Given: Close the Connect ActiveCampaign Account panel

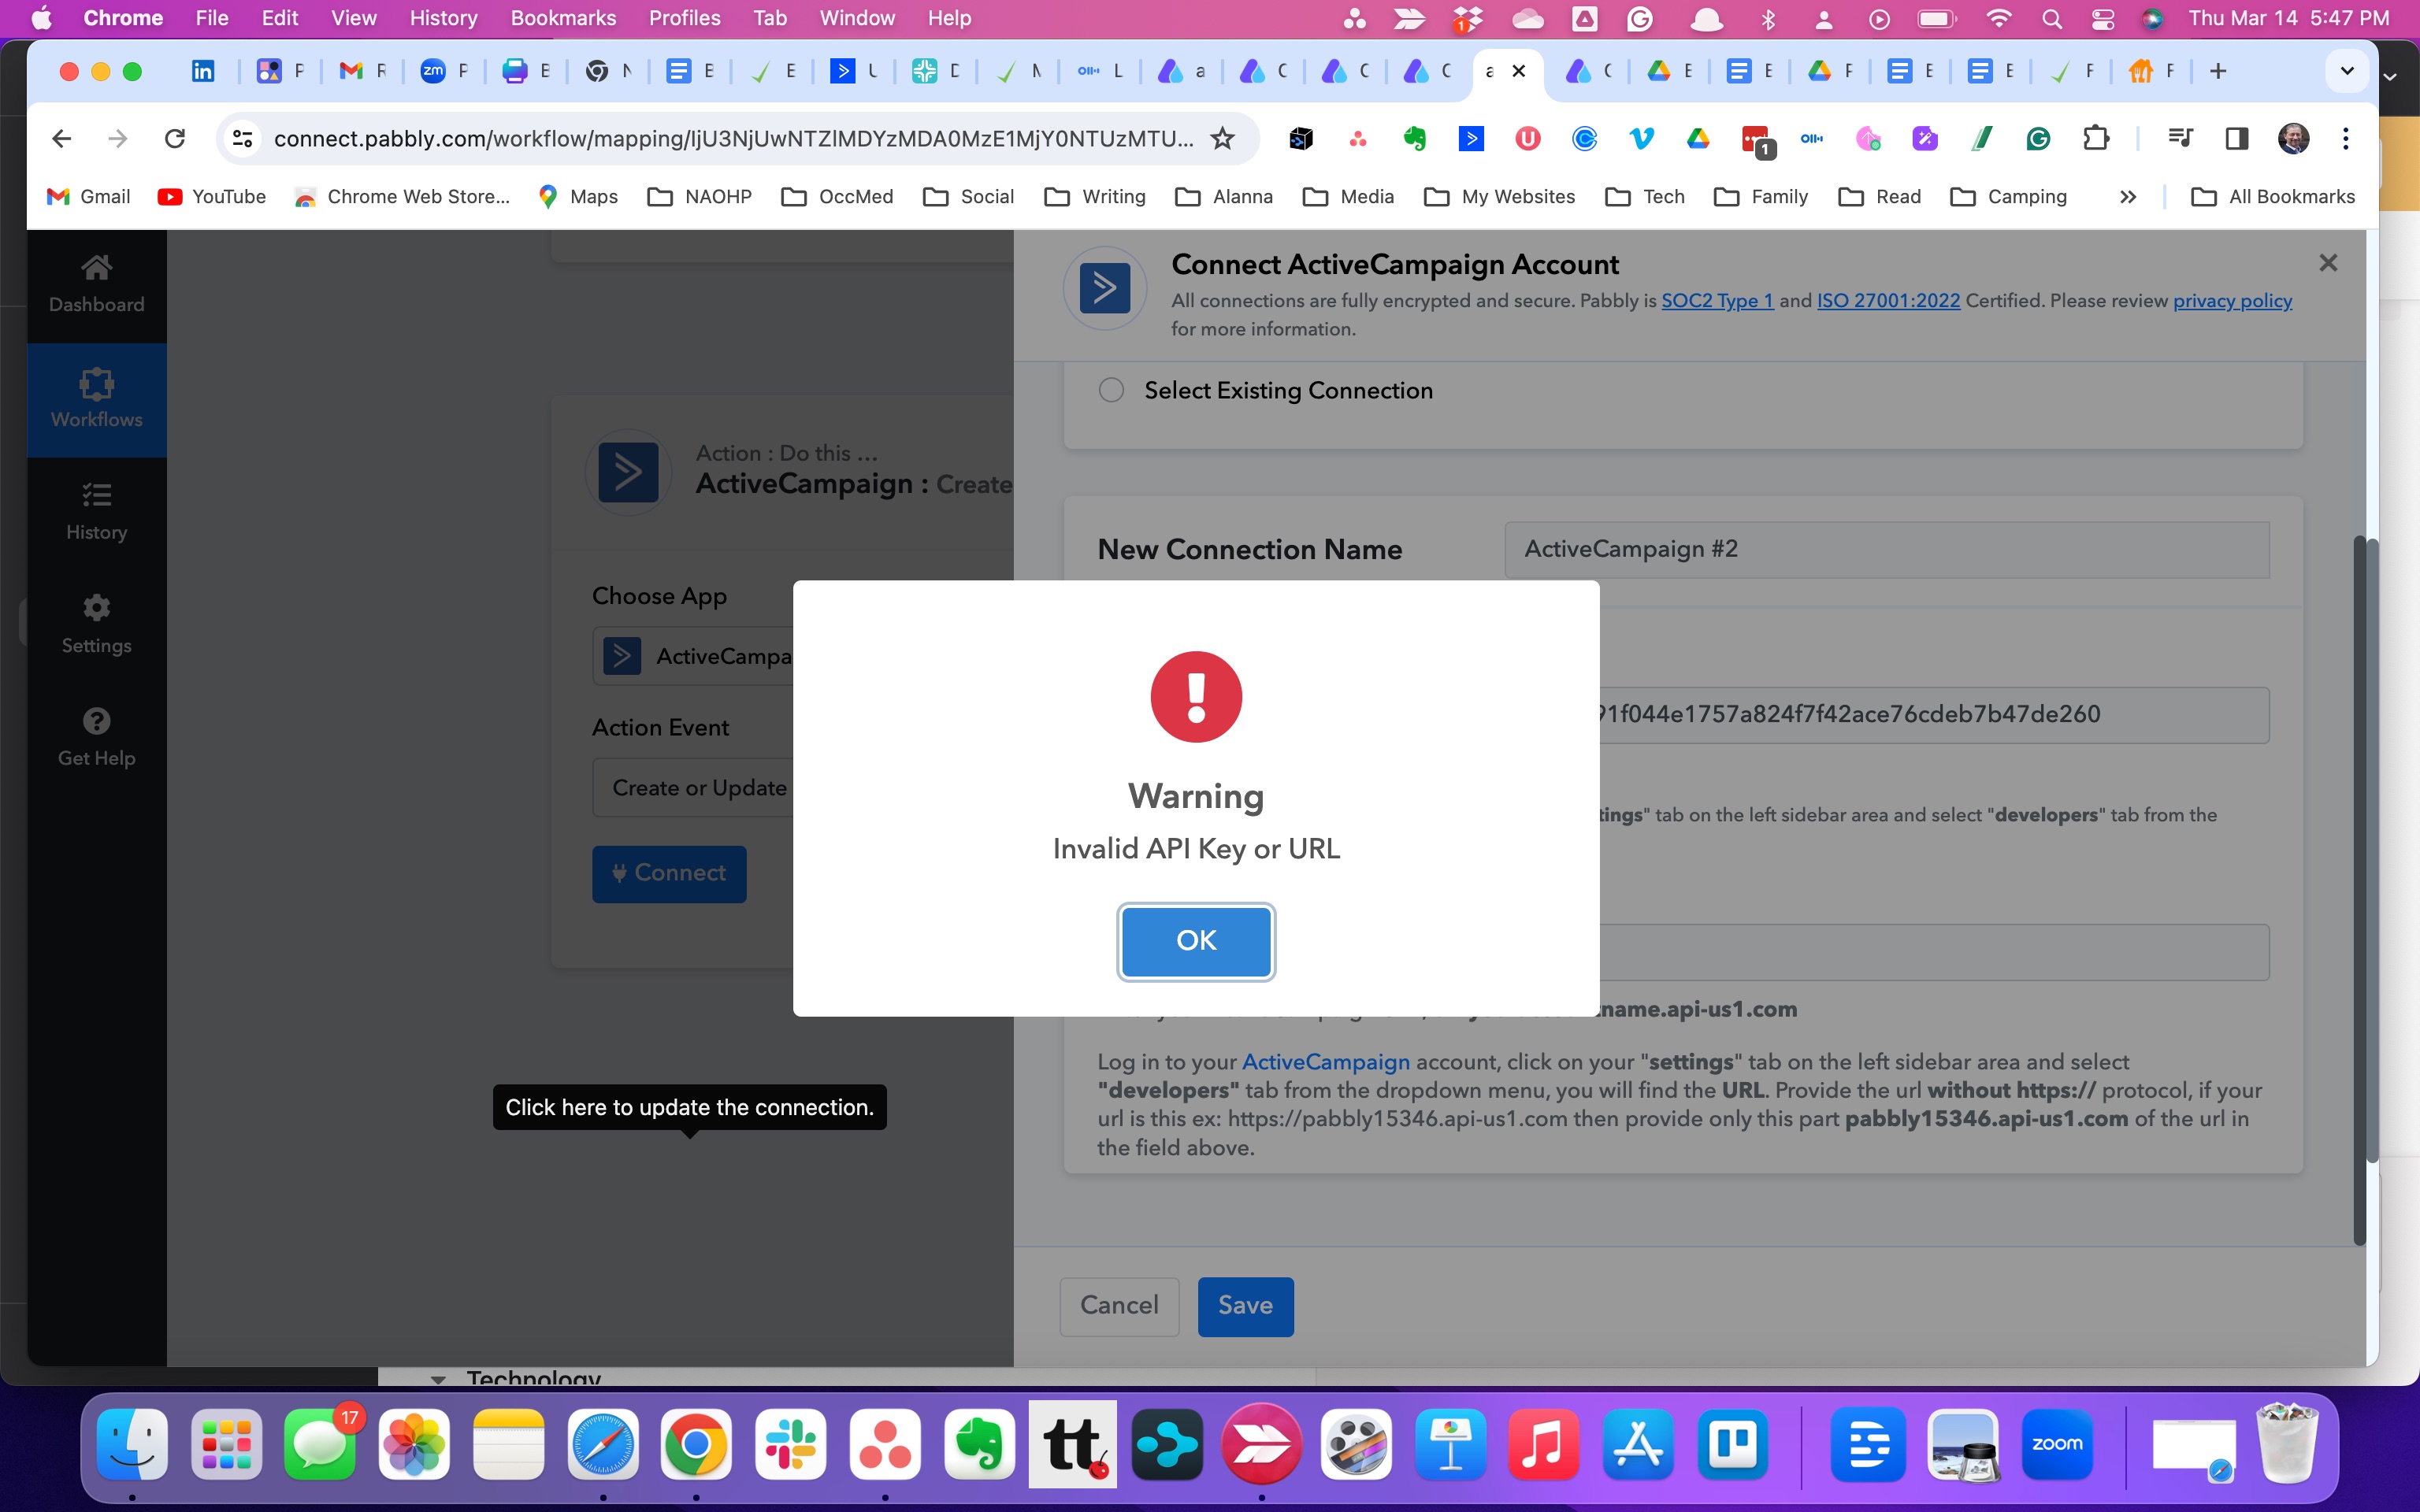Looking at the screenshot, I should pos(2328,263).
